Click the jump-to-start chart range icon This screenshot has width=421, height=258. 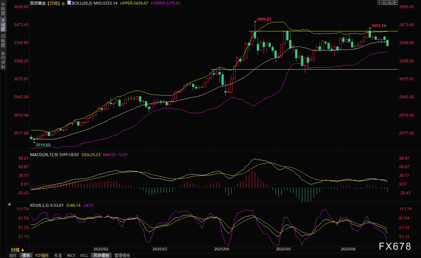click(385, 3)
